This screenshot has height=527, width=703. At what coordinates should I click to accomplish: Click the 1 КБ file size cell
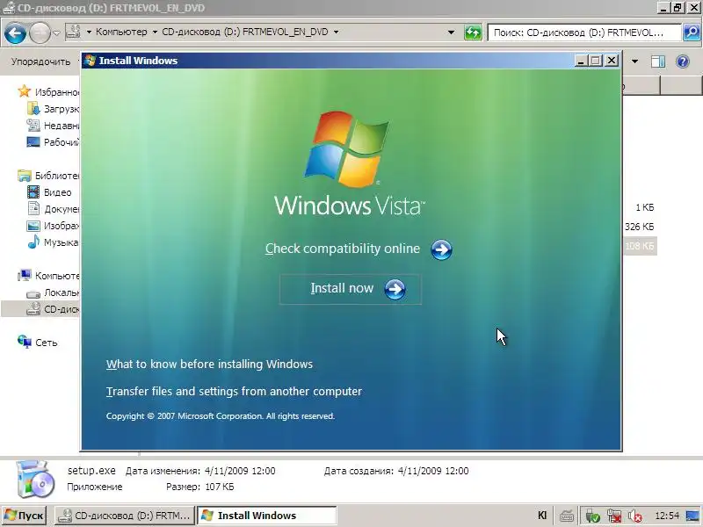(645, 207)
